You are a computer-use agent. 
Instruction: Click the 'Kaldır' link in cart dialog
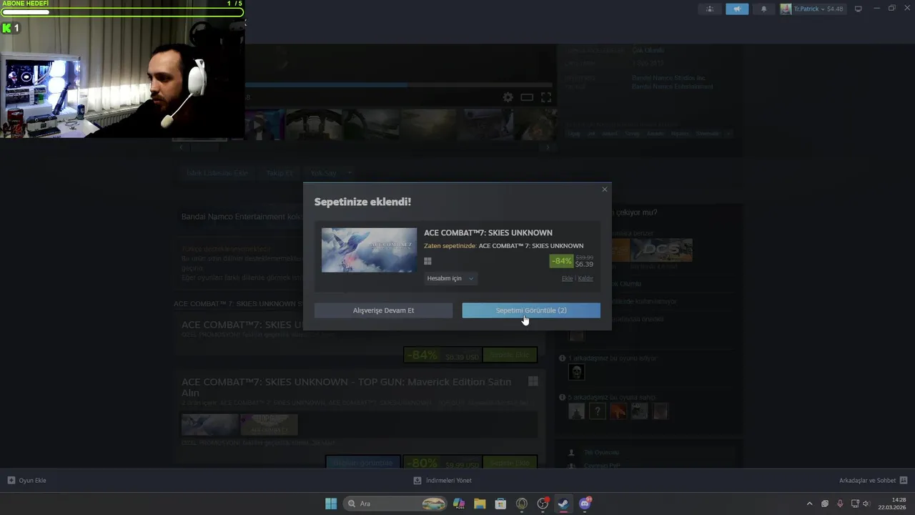pyautogui.click(x=585, y=278)
